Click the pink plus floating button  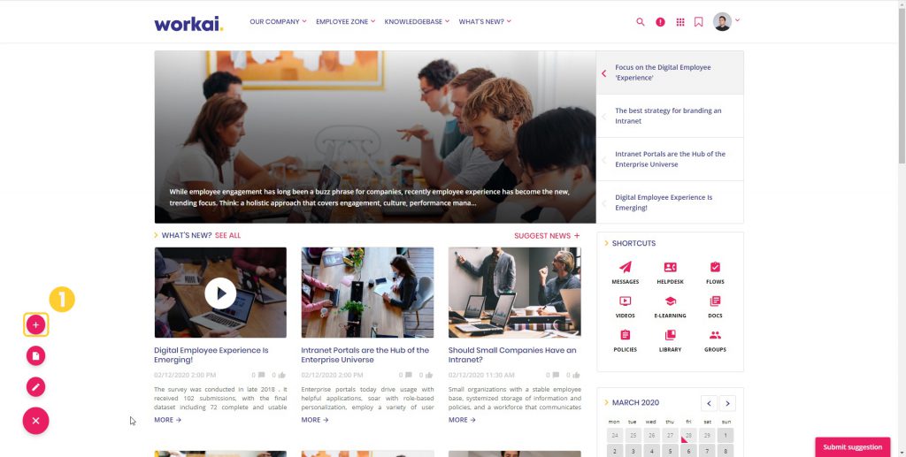(35, 325)
